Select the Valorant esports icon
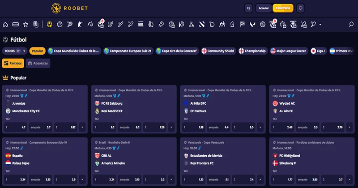Screen dimensions: 358x188 point(252,25)
